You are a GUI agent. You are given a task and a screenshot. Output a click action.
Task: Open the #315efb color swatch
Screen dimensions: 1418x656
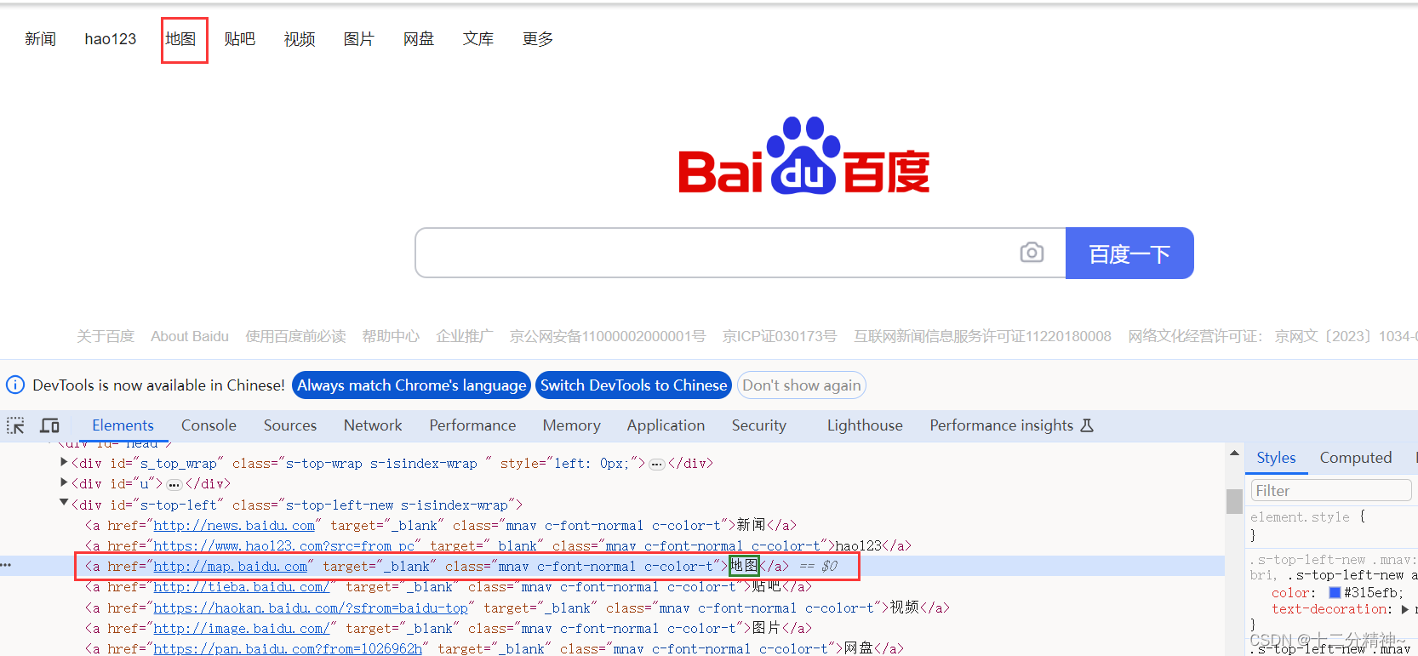click(x=1335, y=592)
